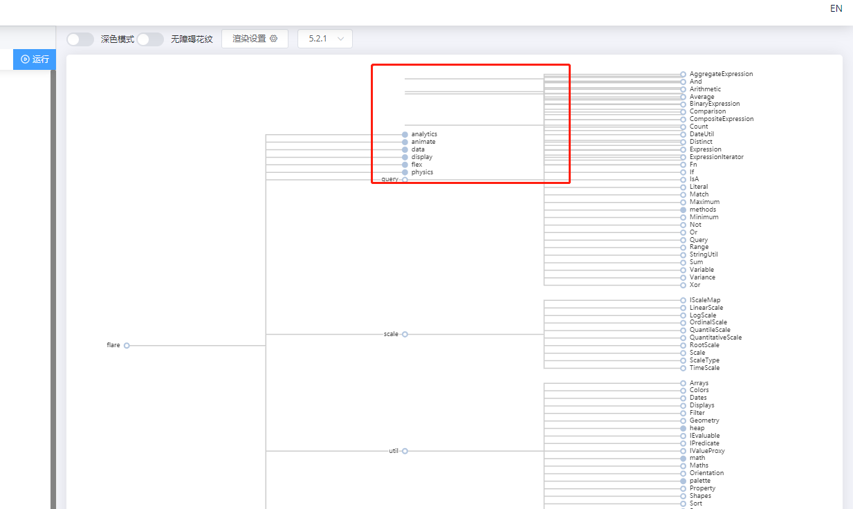Turn on the 无障碍花纹 toggle

click(x=149, y=39)
